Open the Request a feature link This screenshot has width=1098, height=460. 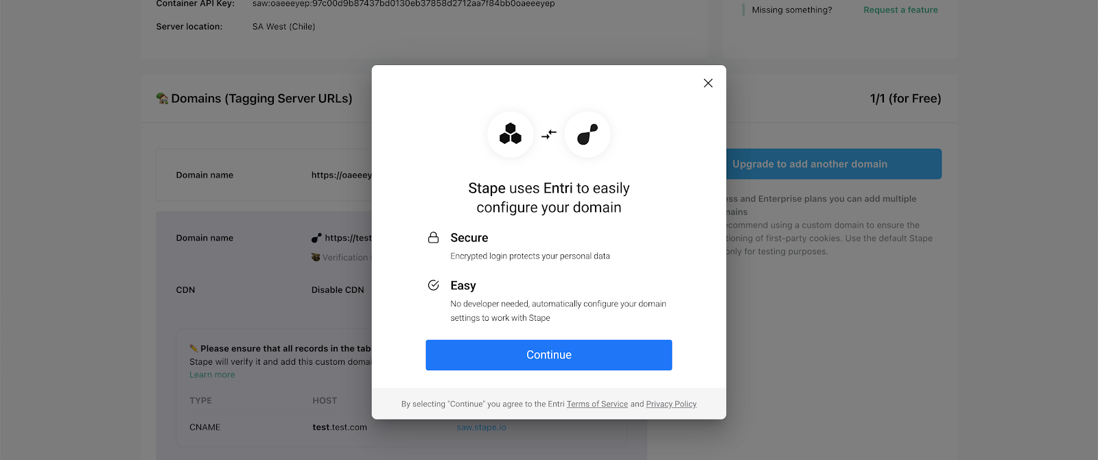[x=900, y=10]
